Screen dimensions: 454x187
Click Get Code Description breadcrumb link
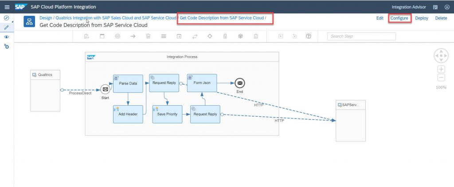coord(222,18)
